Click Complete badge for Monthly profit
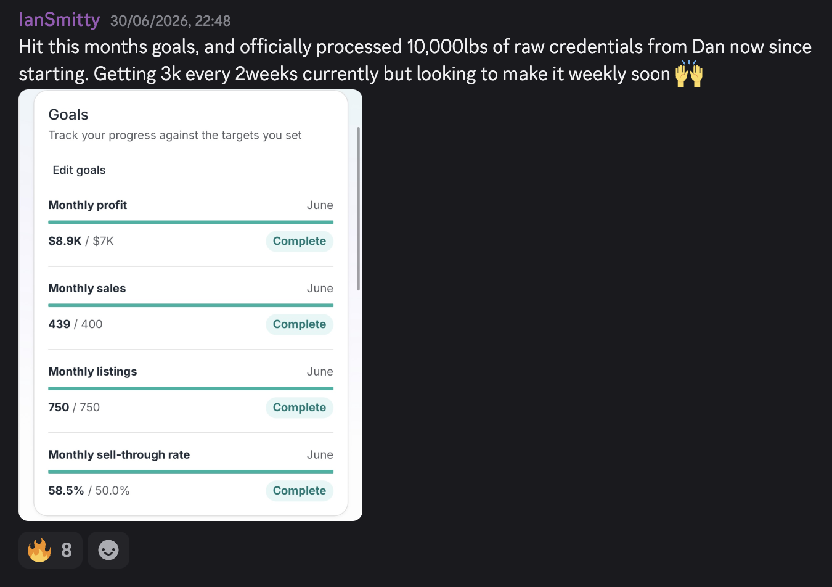This screenshot has width=832, height=587. click(x=300, y=241)
